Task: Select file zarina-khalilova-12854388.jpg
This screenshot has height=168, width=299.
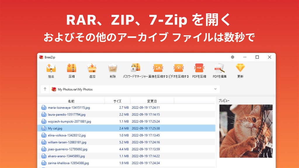Action: coord(68,163)
